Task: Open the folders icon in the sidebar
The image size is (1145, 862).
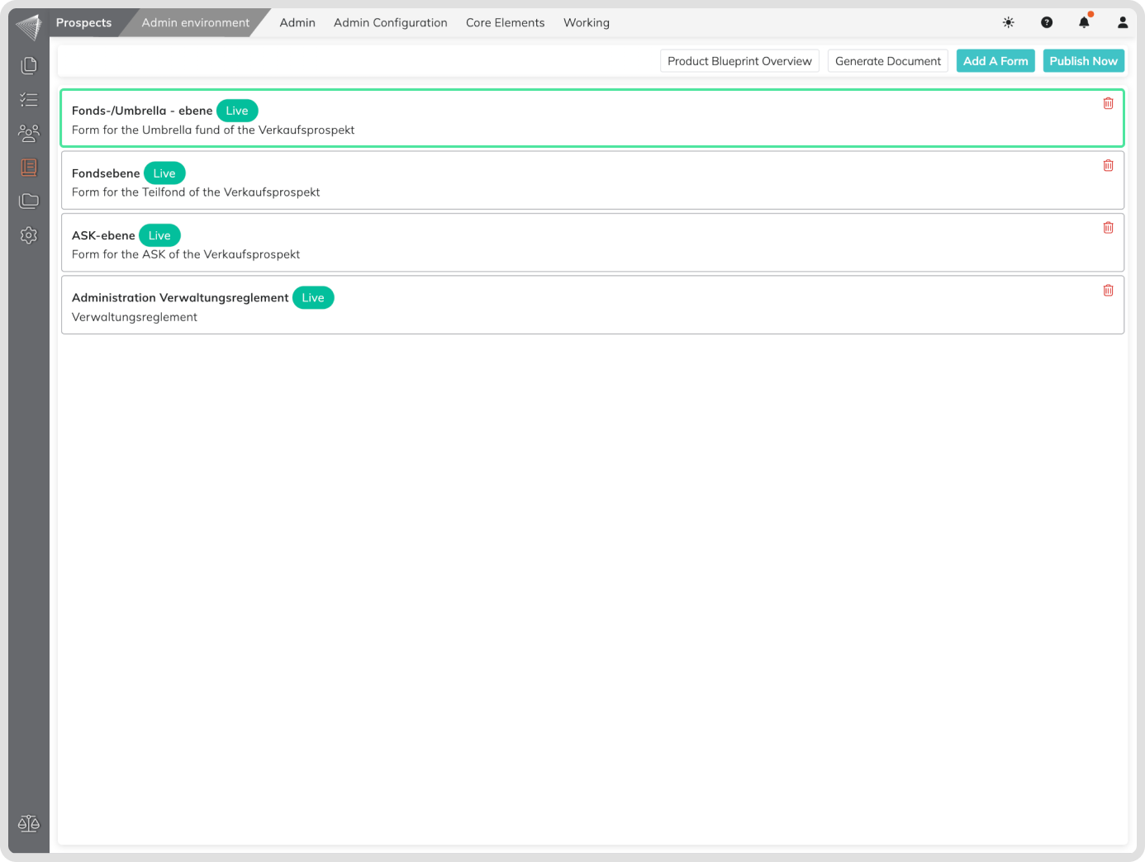Action: [x=29, y=201]
